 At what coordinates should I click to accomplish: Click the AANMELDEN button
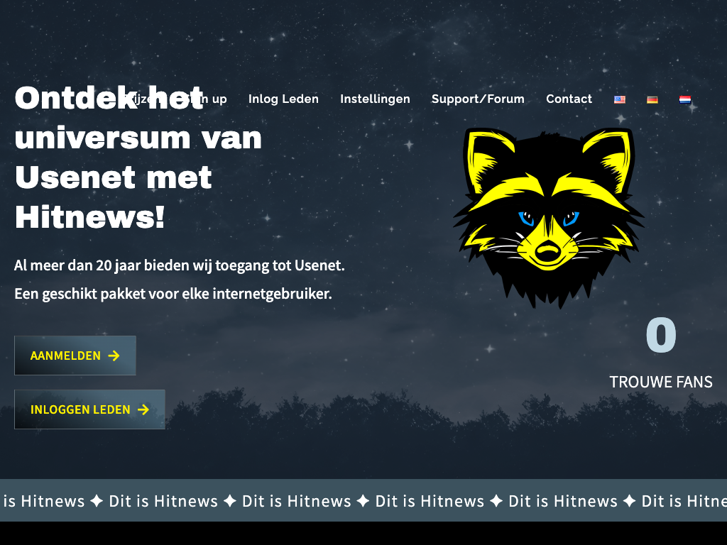(75, 356)
